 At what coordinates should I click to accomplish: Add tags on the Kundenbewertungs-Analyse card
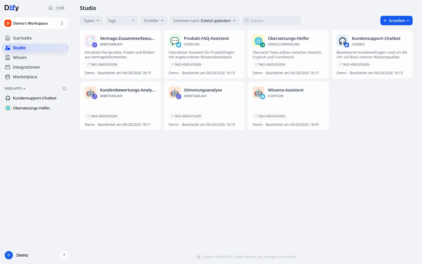pos(102,116)
